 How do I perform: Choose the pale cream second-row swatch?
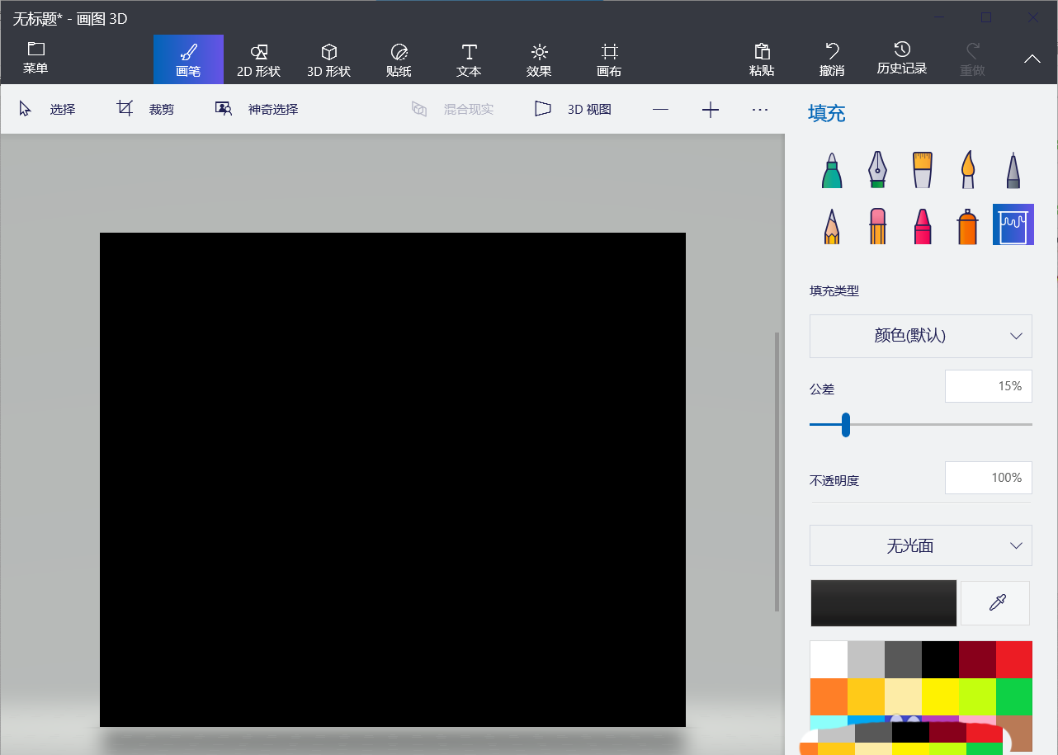point(903,696)
